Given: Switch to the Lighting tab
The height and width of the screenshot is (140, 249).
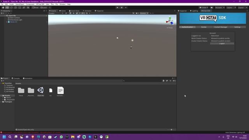Looking at the screenshot, I should click(194, 11).
